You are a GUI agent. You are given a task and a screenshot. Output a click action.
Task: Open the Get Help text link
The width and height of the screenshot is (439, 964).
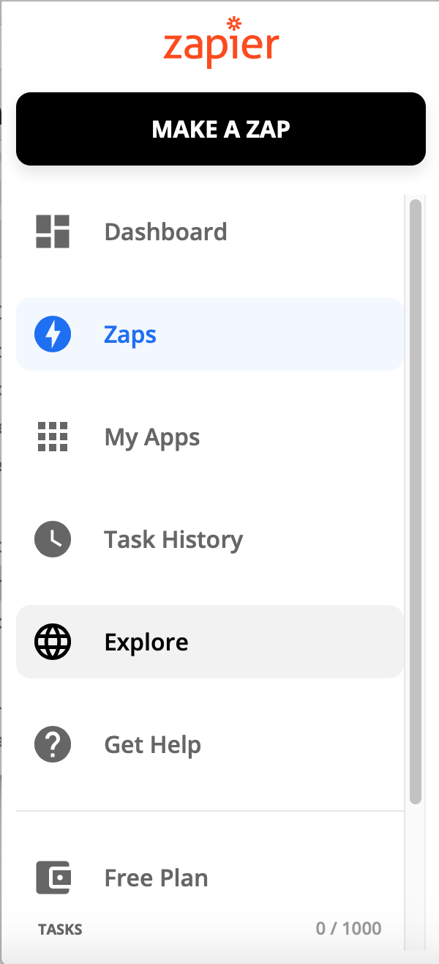pos(153,745)
